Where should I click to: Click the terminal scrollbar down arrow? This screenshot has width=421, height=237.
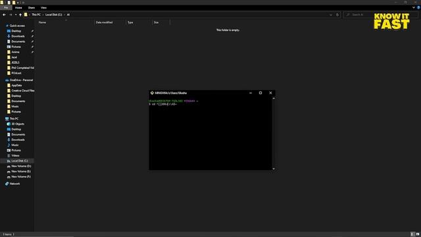coord(274,169)
